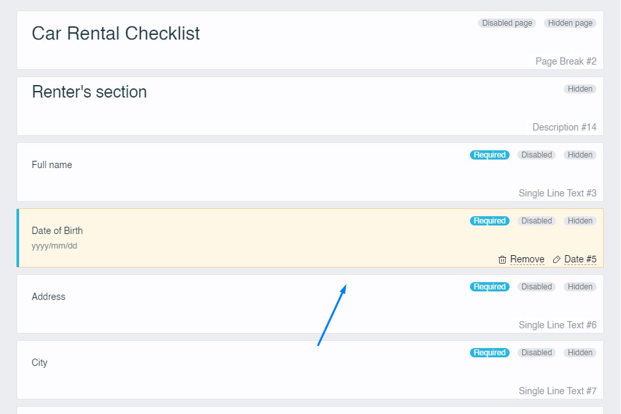
Task: Toggle Hidden on Date of Birth field
Action: 580,221
